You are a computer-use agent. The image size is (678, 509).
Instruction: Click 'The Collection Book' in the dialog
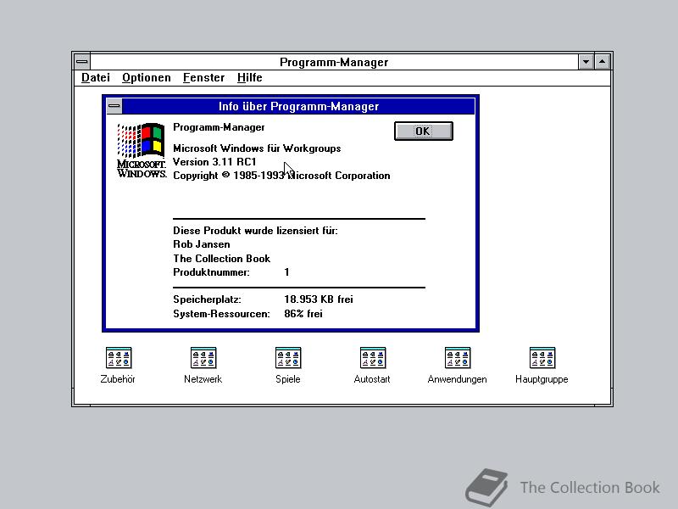[x=221, y=259]
